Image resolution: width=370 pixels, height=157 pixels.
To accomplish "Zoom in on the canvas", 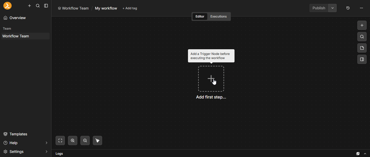I will (73, 141).
